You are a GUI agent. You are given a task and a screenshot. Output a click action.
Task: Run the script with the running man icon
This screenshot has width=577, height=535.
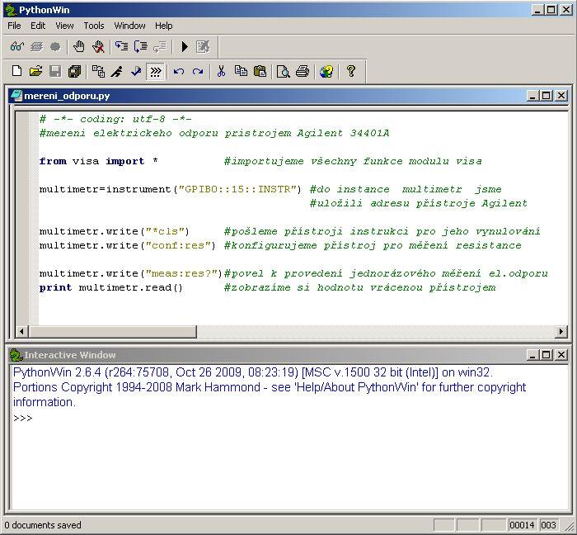coord(117,71)
